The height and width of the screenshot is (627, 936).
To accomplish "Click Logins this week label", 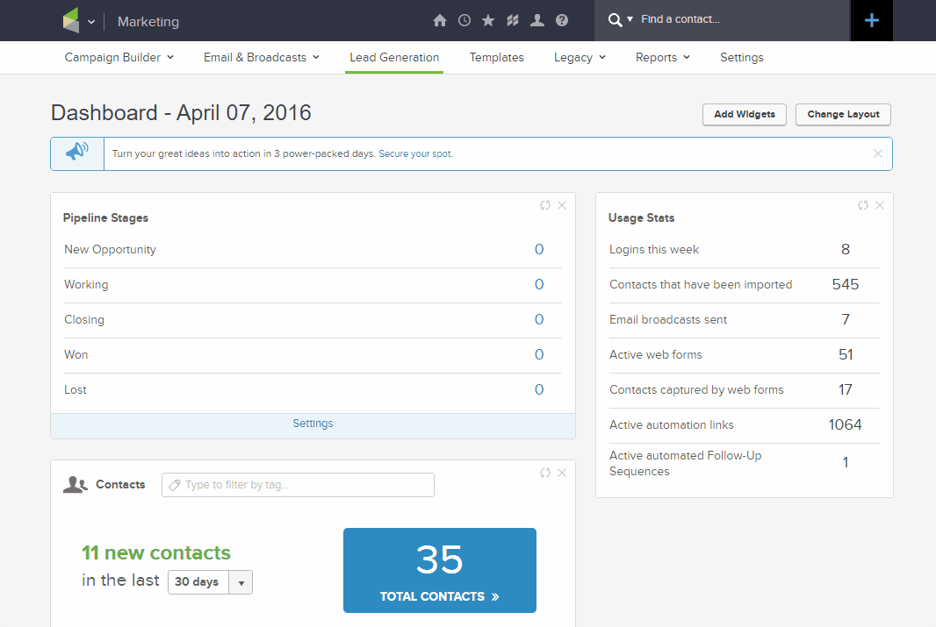I will tap(653, 249).
